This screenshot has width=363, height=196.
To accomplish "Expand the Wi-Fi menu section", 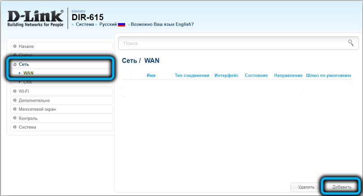I will 24,91.
